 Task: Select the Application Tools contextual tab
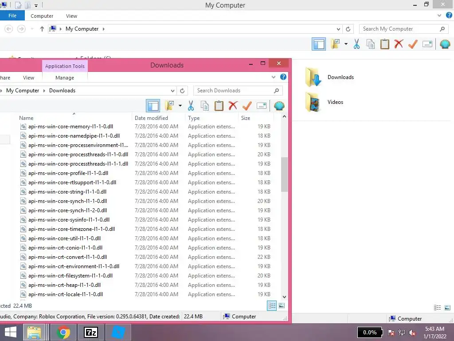65,66
